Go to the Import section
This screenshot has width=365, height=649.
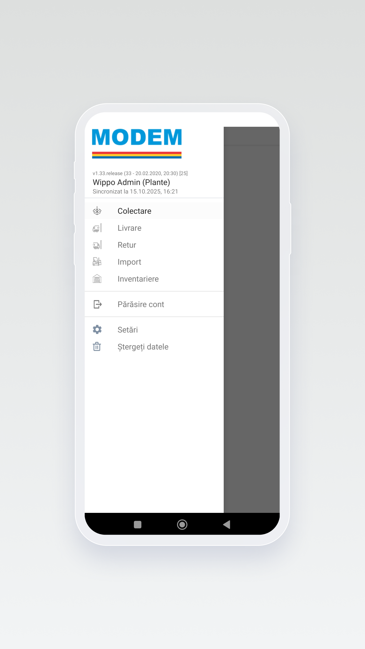(129, 262)
